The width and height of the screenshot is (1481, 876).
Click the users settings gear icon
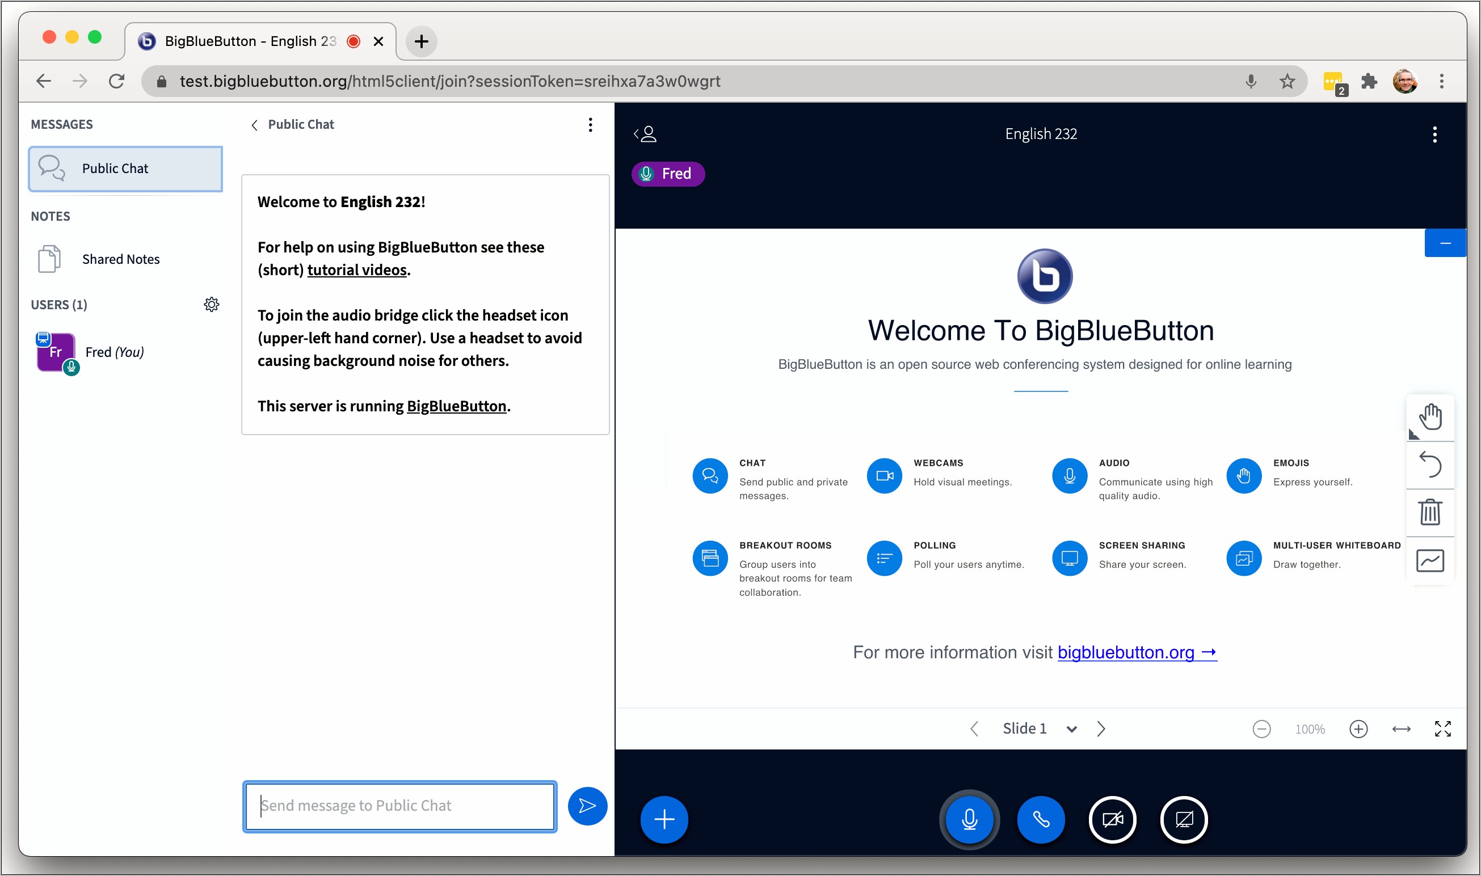(x=209, y=304)
